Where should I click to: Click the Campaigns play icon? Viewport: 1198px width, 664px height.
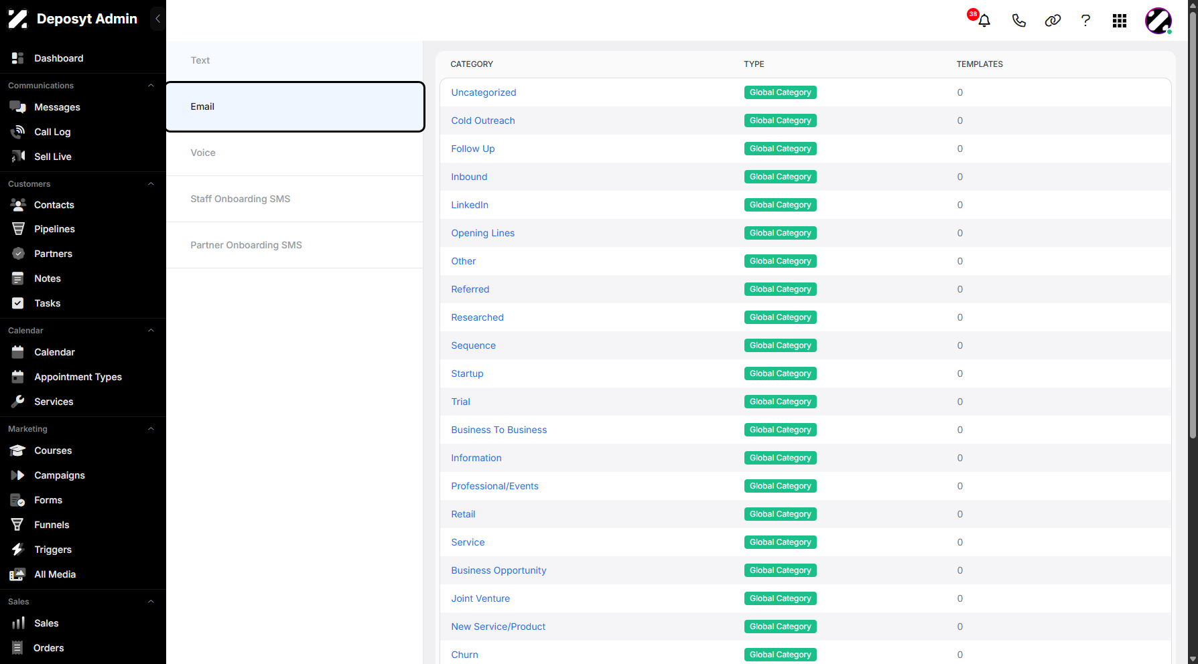coord(18,475)
